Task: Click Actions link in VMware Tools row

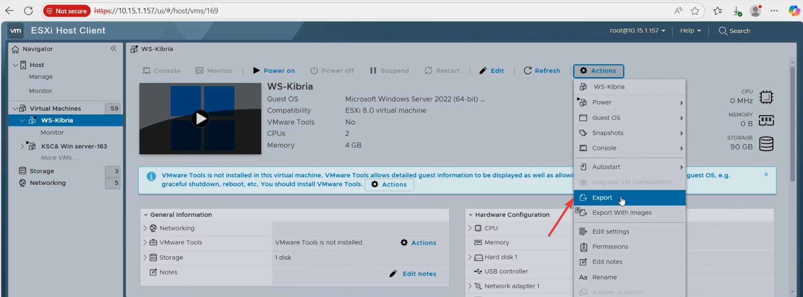Action: (x=418, y=243)
